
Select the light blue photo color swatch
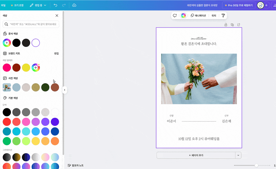click(16, 88)
